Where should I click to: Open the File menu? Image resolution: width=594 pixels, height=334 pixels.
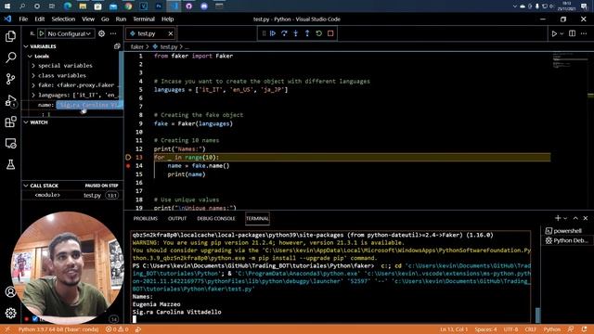[23, 19]
